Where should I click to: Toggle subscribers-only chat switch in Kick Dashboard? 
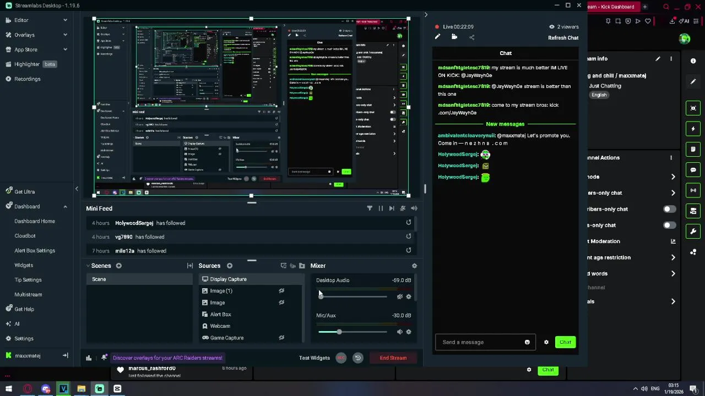(x=669, y=209)
